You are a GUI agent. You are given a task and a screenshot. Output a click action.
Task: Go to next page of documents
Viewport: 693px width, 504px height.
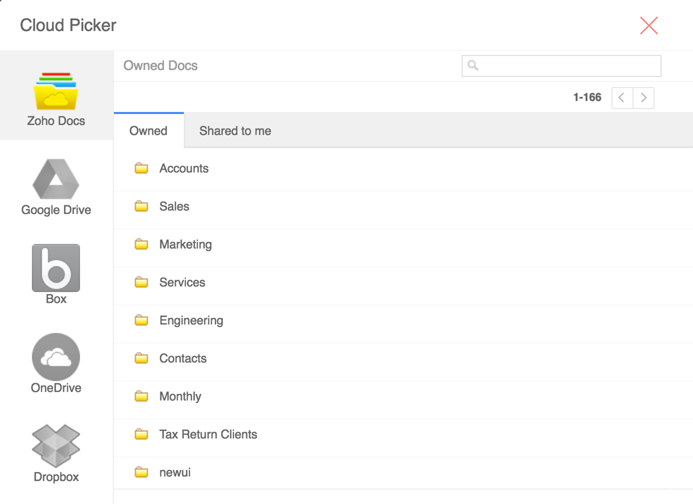coord(643,98)
